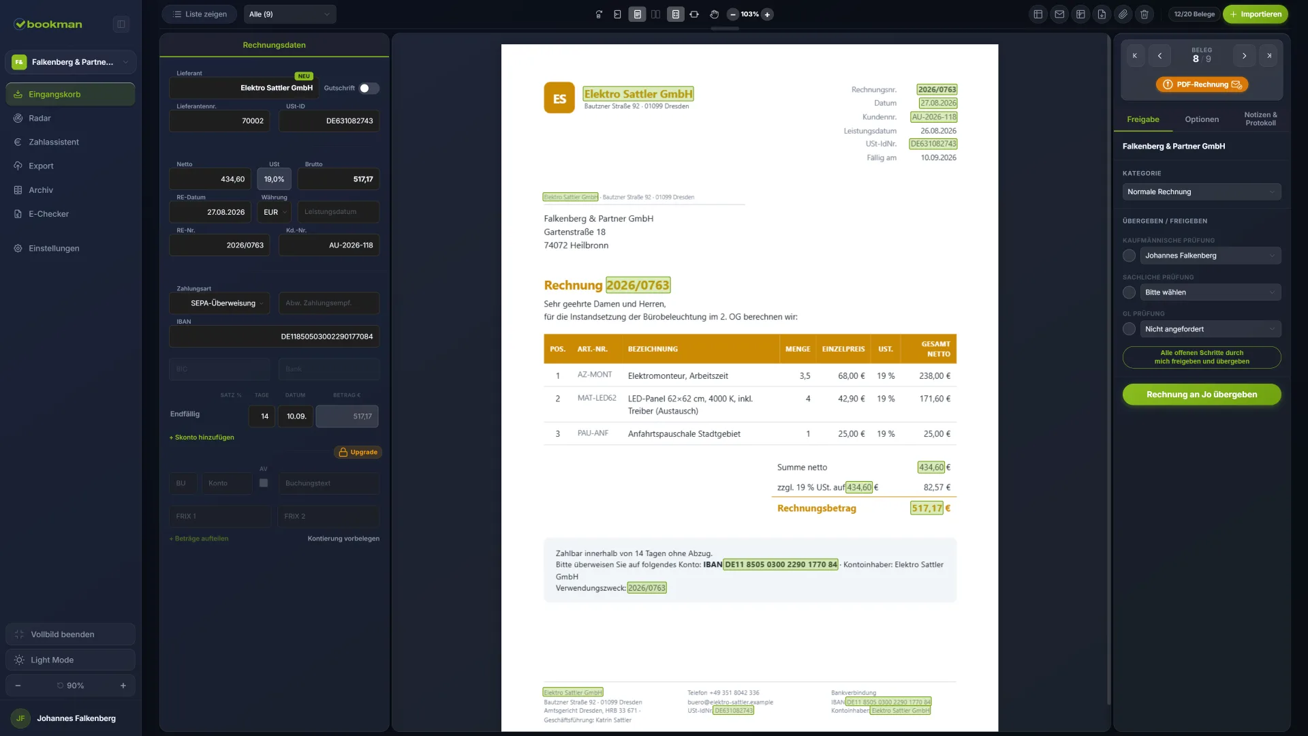Image resolution: width=1308 pixels, height=736 pixels.
Task: Click the PDF-Rechnung badge button
Action: pos(1202,85)
